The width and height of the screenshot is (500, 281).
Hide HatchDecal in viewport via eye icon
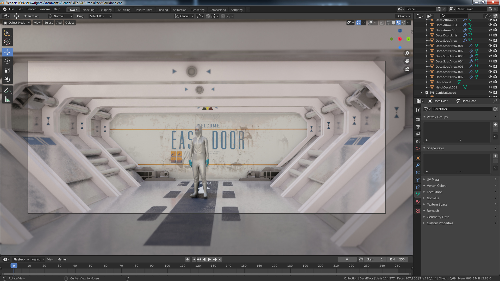coord(490,82)
